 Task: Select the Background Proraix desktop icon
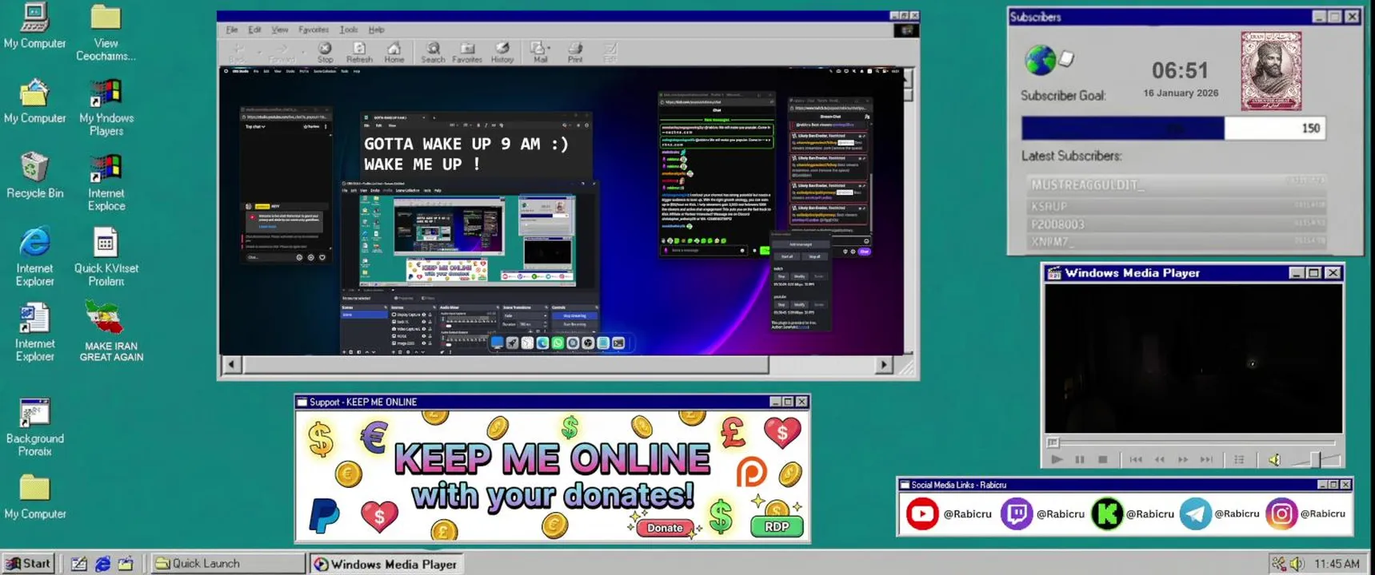[x=34, y=427]
